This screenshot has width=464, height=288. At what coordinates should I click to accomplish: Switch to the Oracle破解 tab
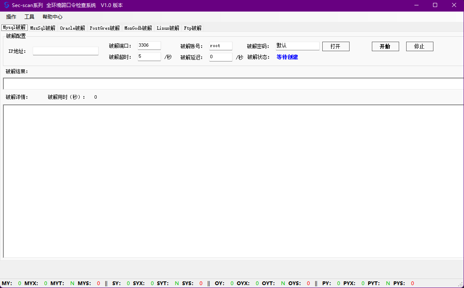72,28
